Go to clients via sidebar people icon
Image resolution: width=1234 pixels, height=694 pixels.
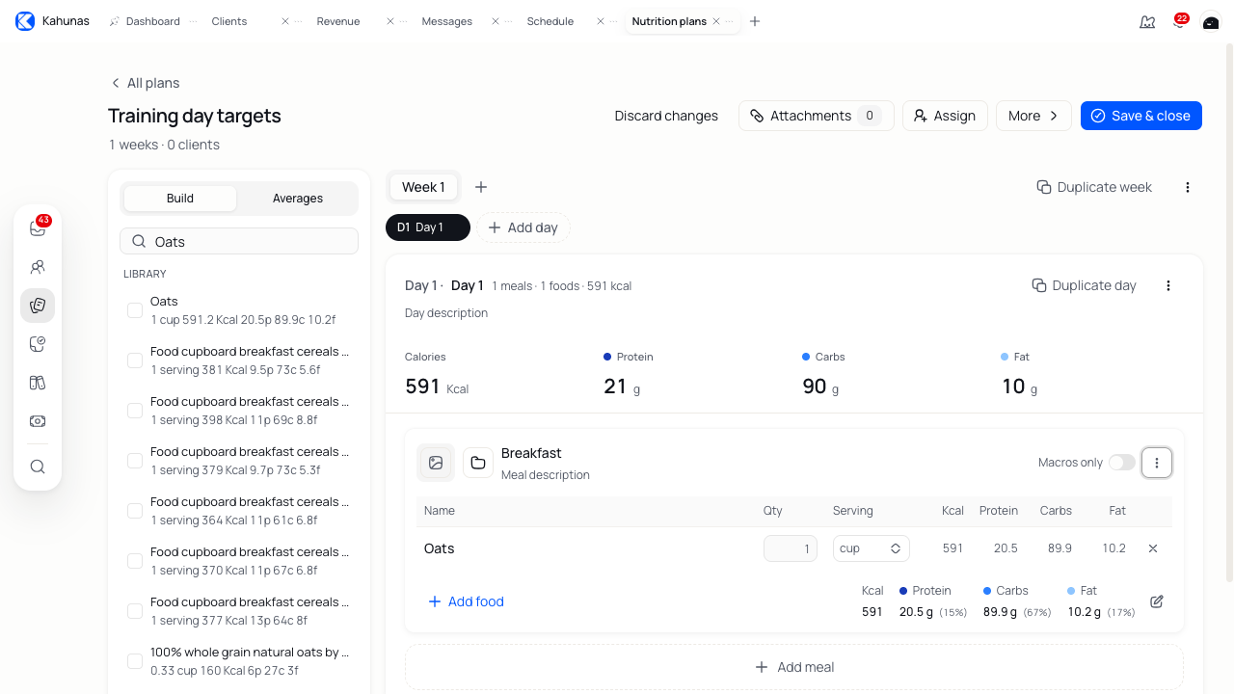(38, 267)
